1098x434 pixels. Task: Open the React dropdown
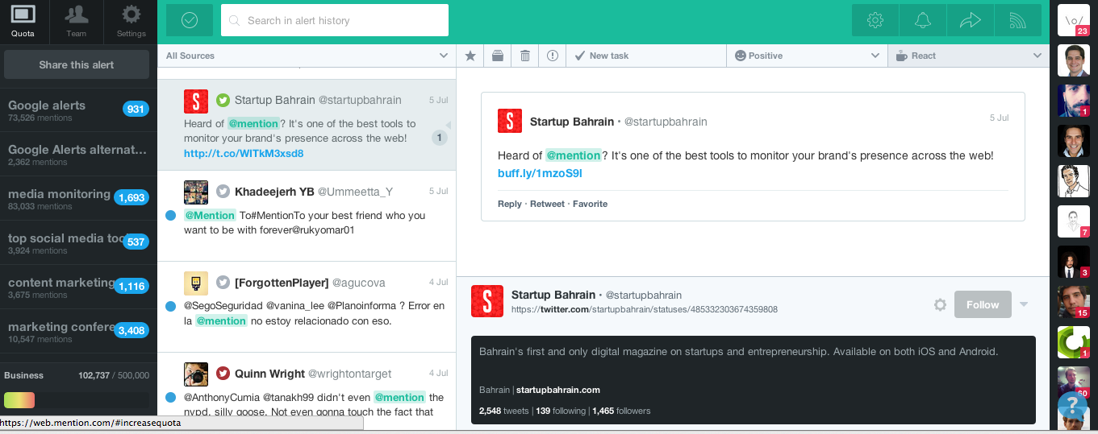[968, 56]
